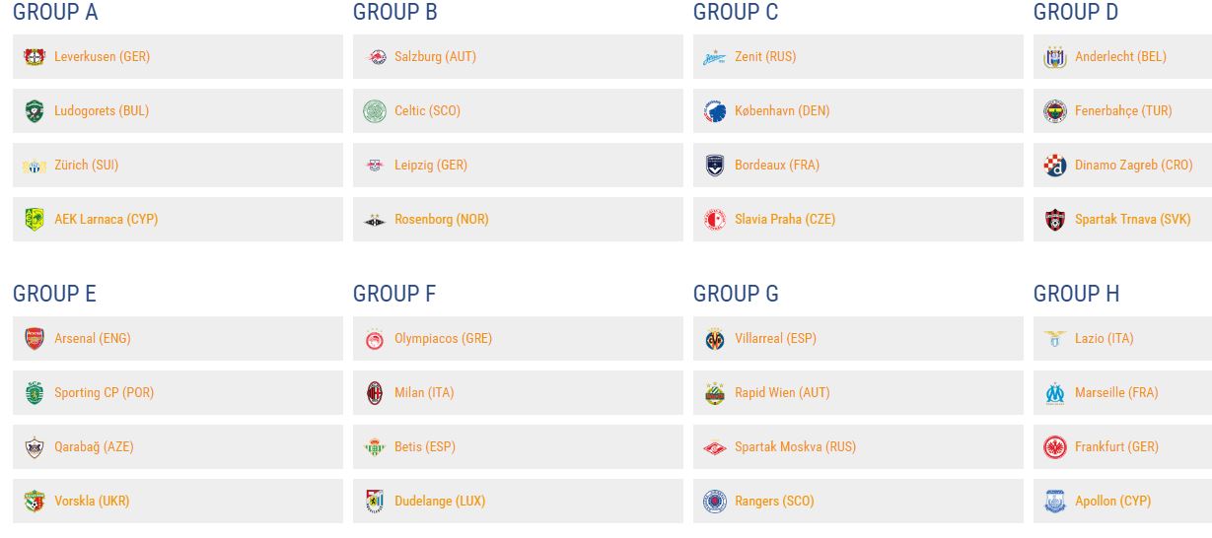Open the Anderlecht (BEL) team link
Viewport: 1212px width, 538px height.
click(1120, 57)
